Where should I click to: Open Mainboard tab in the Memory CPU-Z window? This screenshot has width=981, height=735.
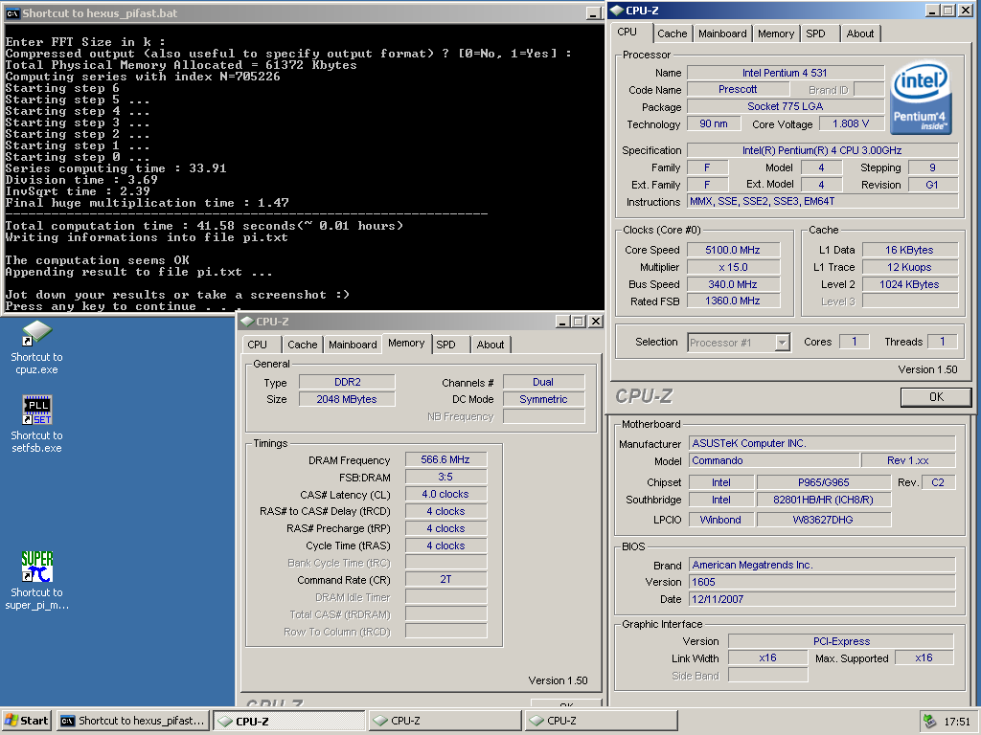click(x=353, y=345)
